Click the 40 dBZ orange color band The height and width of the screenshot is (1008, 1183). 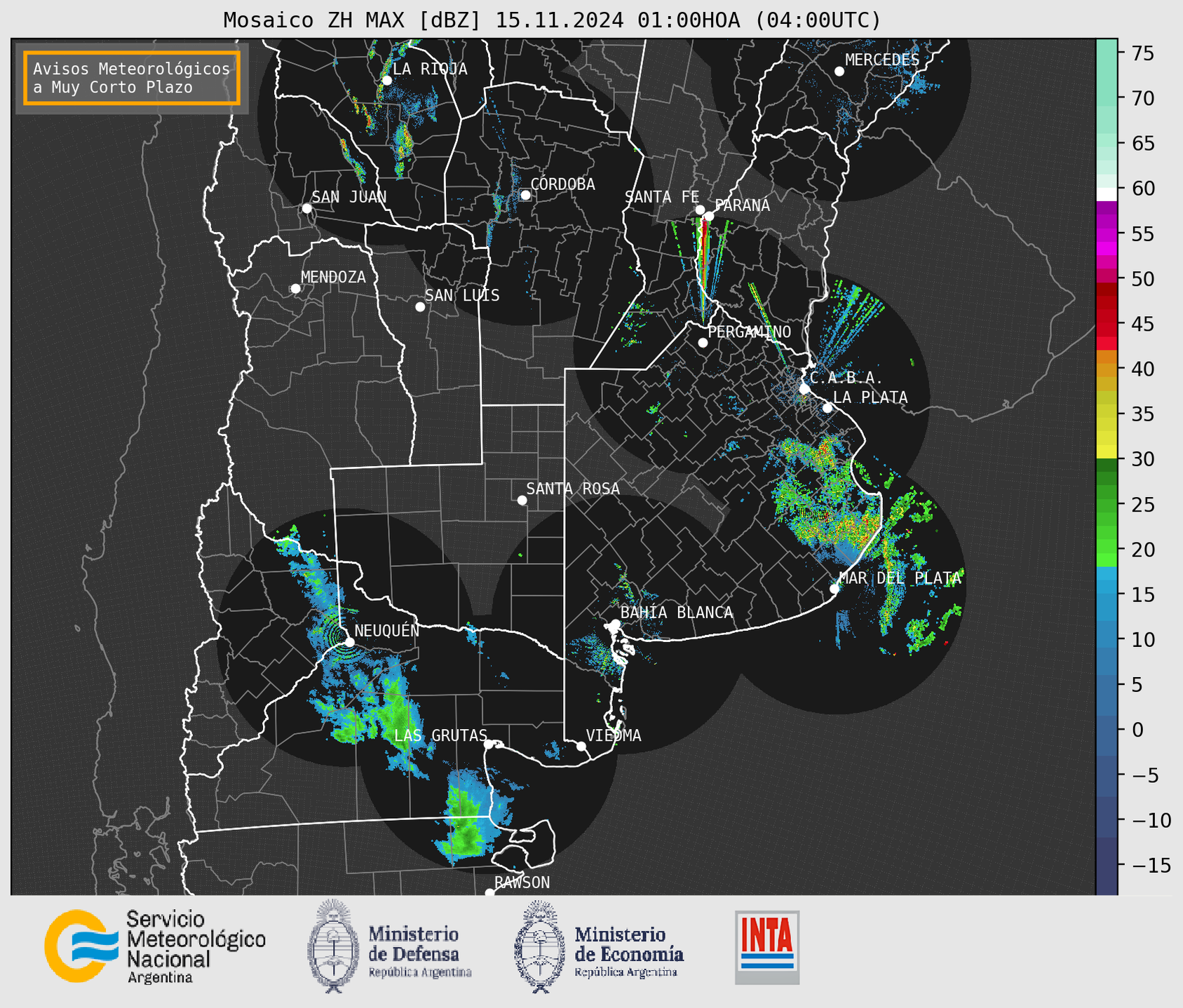click(x=1107, y=369)
